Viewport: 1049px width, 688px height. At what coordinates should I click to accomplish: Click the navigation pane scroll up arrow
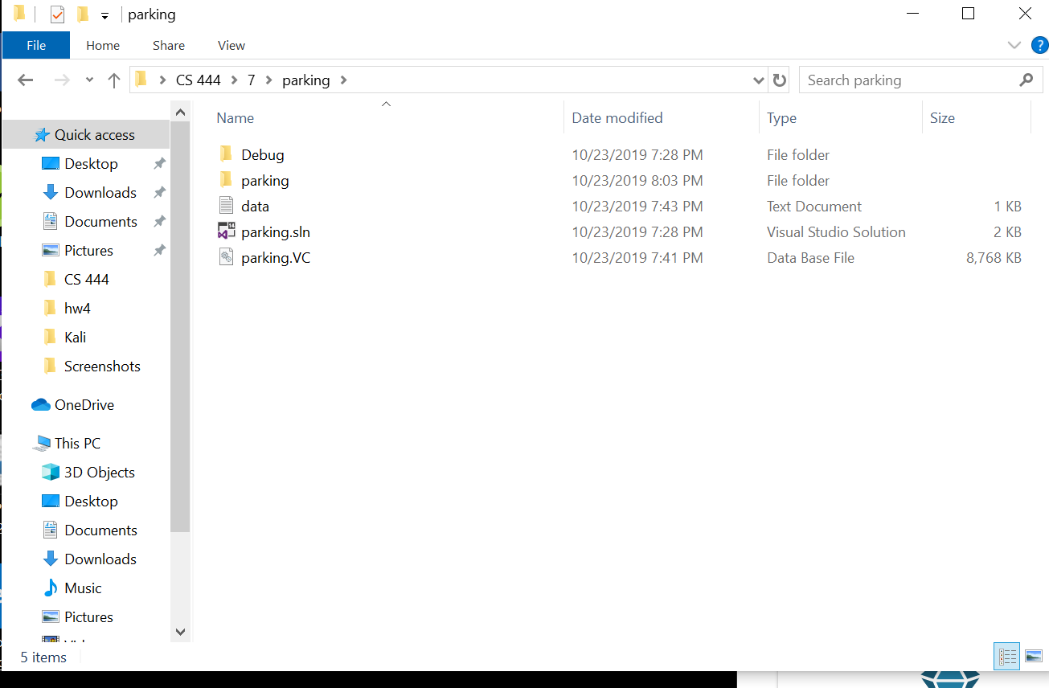pos(180,113)
